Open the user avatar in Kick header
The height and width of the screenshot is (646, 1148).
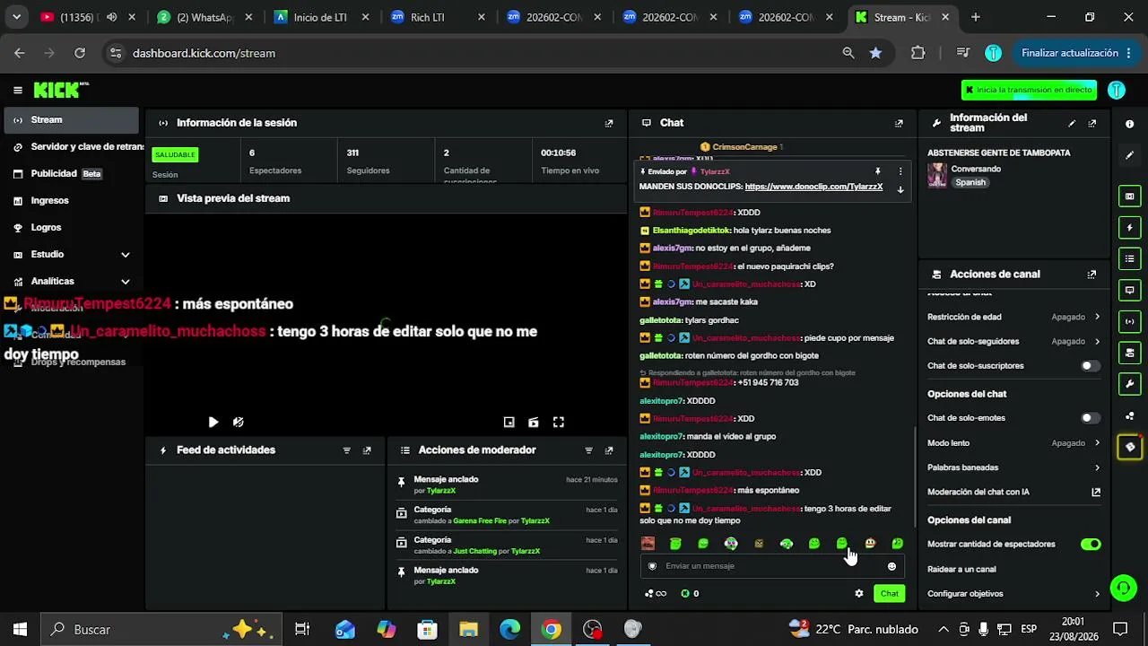[1117, 90]
